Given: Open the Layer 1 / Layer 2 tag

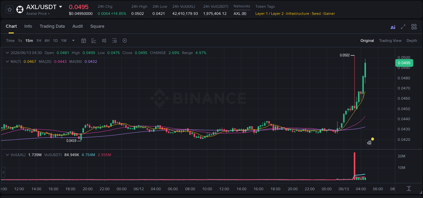Looking at the screenshot, I should [x=269, y=14].
